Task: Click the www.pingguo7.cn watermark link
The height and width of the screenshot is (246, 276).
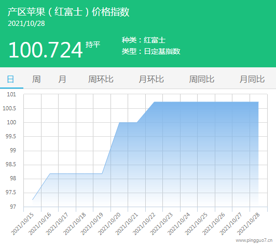Action: (254, 240)
